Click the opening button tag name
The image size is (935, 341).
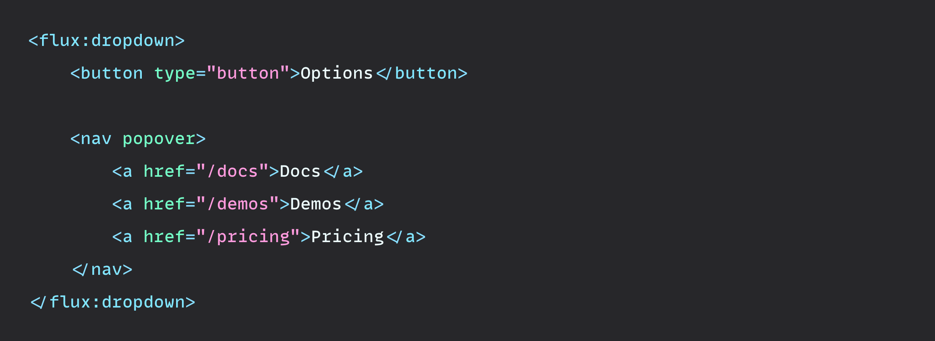click(x=111, y=74)
